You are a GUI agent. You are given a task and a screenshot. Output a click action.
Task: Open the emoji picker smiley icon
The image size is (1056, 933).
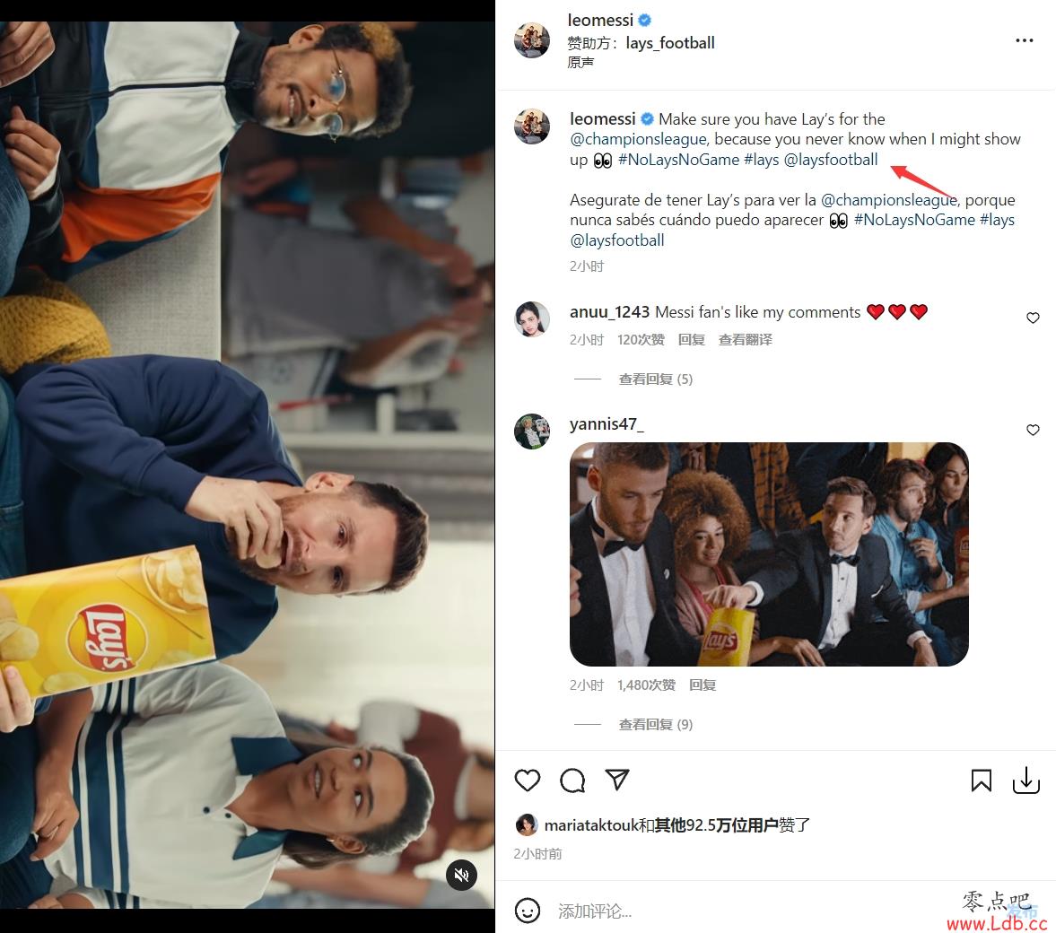click(x=528, y=911)
